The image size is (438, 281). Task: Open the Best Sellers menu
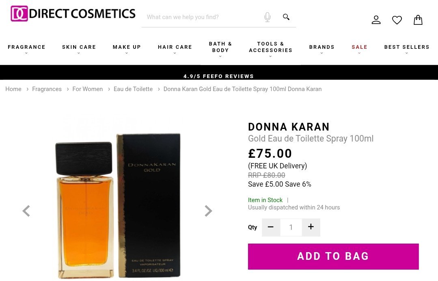[407, 48]
